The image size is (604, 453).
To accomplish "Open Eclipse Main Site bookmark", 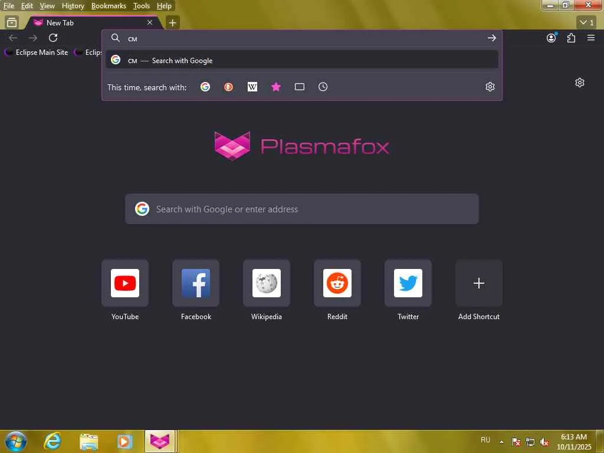I will (37, 52).
